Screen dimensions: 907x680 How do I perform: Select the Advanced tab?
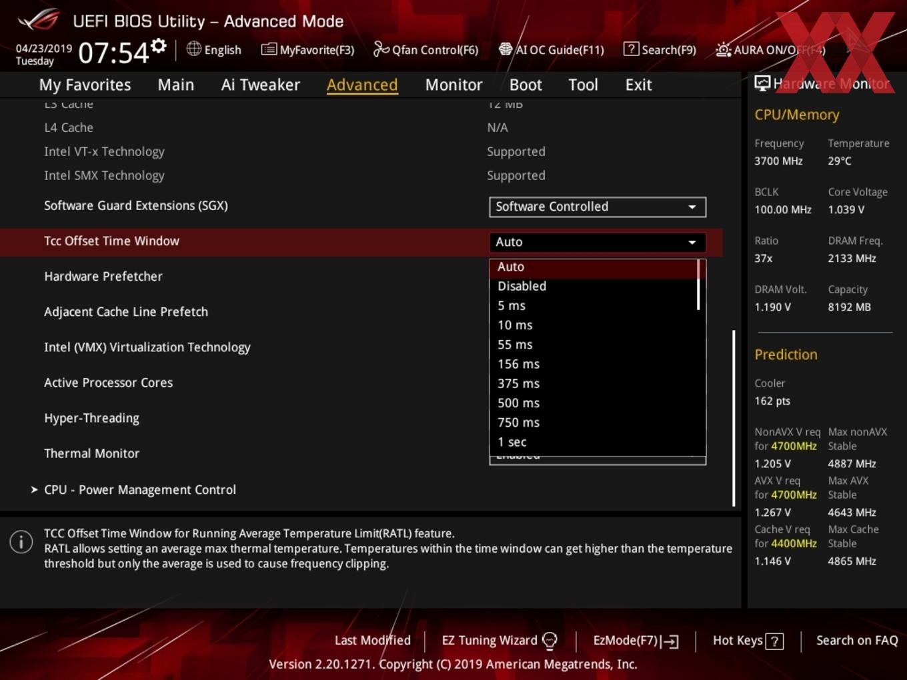point(362,85)
